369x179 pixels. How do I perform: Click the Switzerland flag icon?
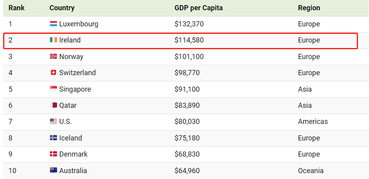54,73
